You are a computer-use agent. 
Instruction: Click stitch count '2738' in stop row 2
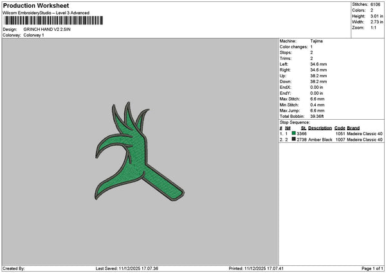click(302, 140)
